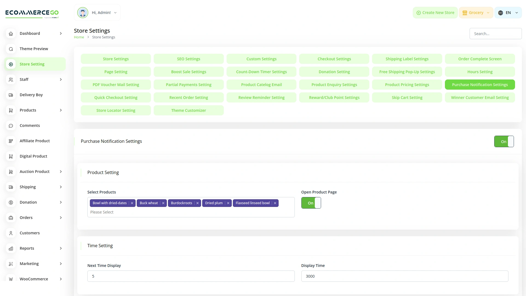Click the Customers icon in sidebar
Image resolution: width=526 pixels, height=296 pixels.
tap(11, 233)
